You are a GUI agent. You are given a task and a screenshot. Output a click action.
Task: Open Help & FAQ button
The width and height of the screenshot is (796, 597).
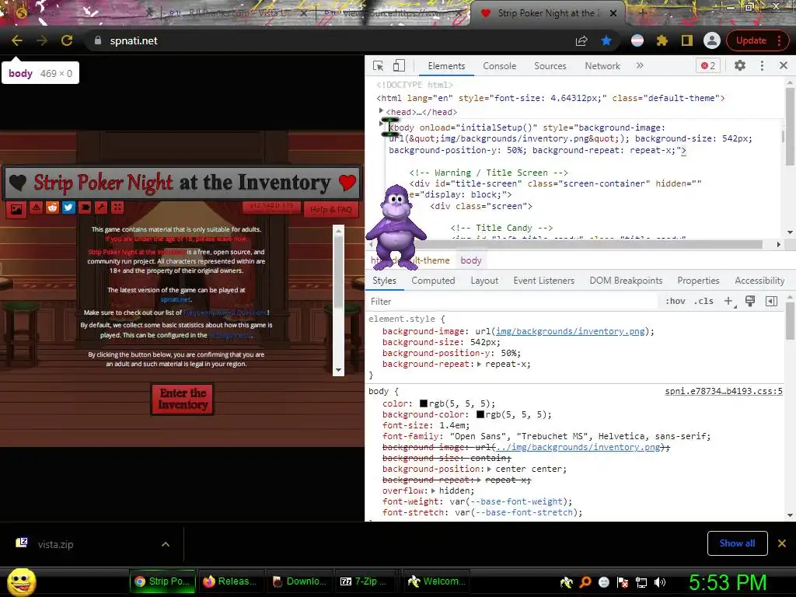point(330,209)
